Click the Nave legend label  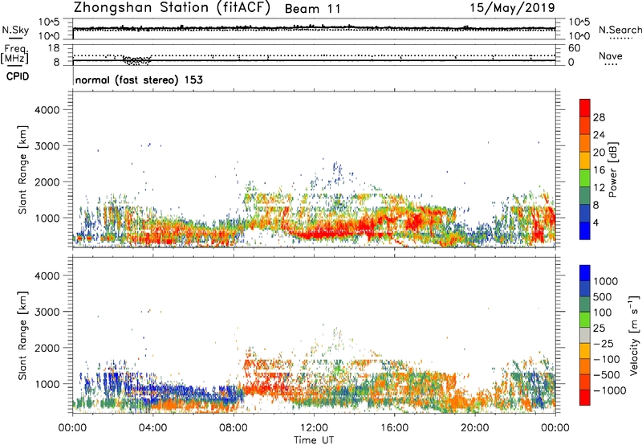coord(611,55)
